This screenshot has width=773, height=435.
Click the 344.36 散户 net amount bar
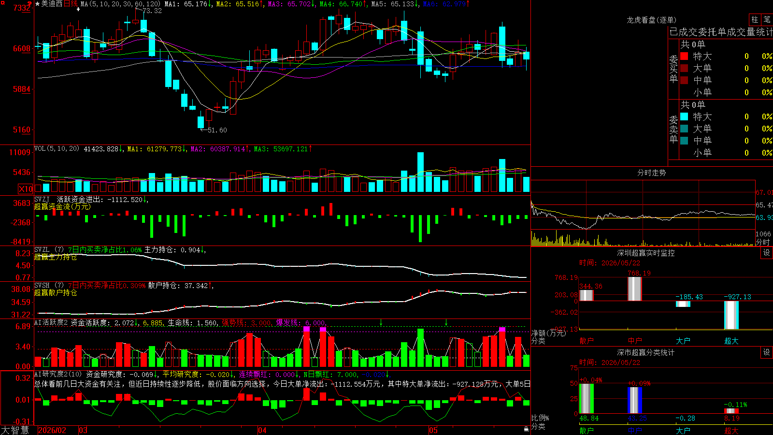[x=587, y=295]
